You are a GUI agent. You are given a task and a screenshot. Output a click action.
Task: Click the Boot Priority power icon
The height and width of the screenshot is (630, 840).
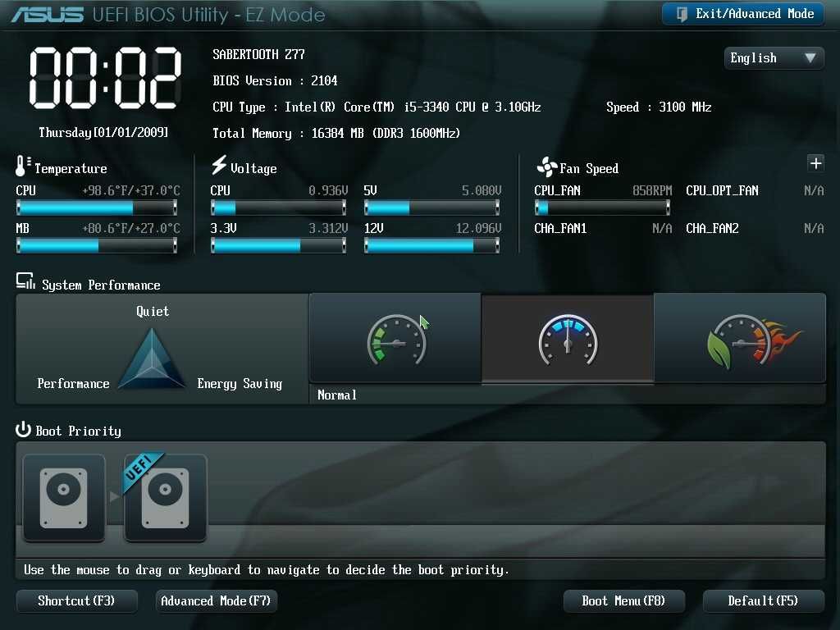[23, 429]
